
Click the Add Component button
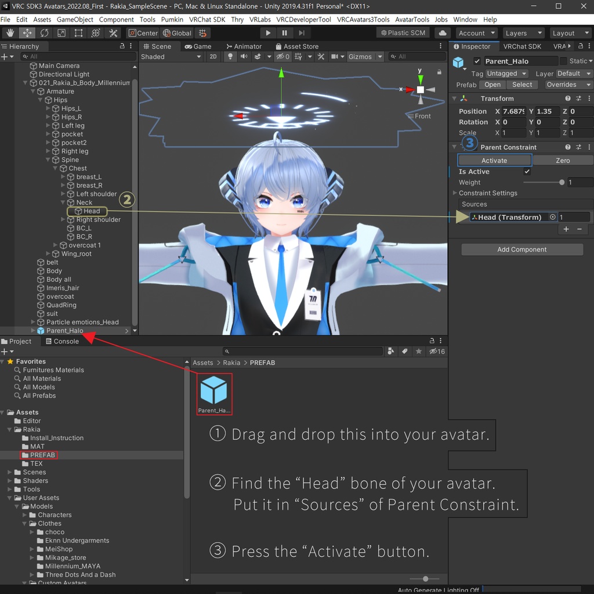point(521,249)
